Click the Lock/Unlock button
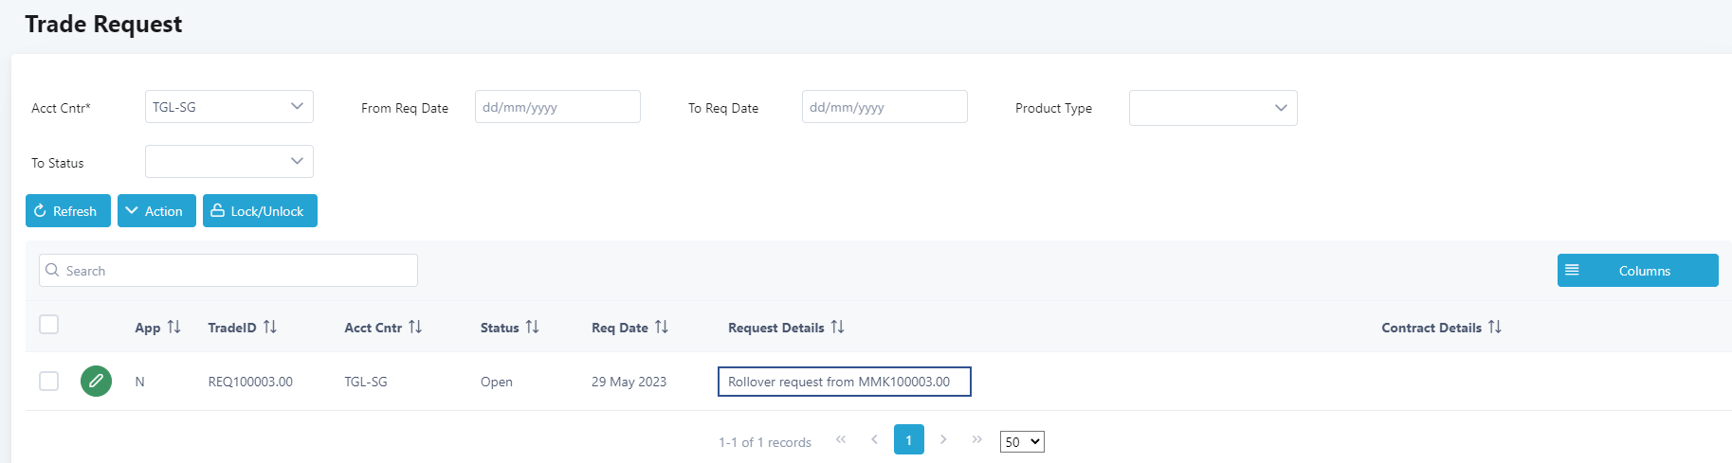Screen dimensions: 1732x463 (x=260, y=210)
